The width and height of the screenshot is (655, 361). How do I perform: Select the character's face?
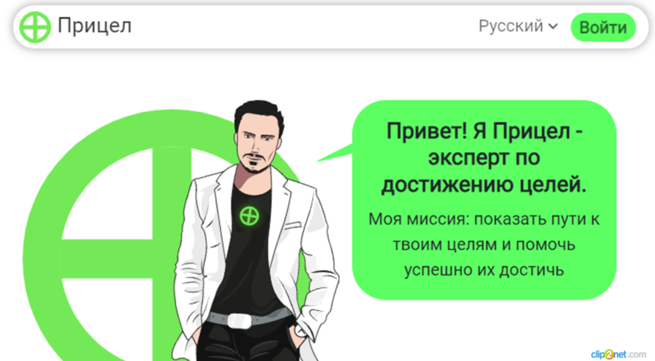click(255, 147)
